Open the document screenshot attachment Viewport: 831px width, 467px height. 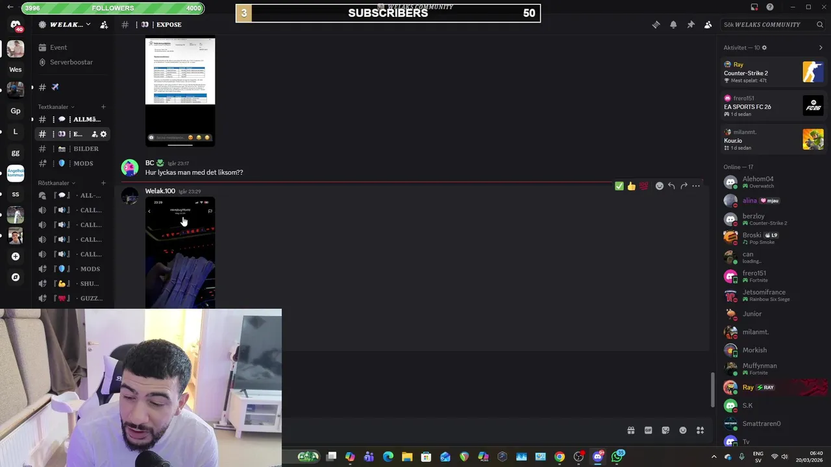point(180,91)
